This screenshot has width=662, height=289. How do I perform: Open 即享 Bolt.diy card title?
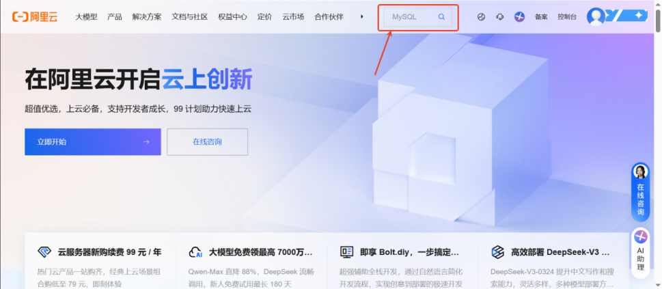click(x=409, y=253)
